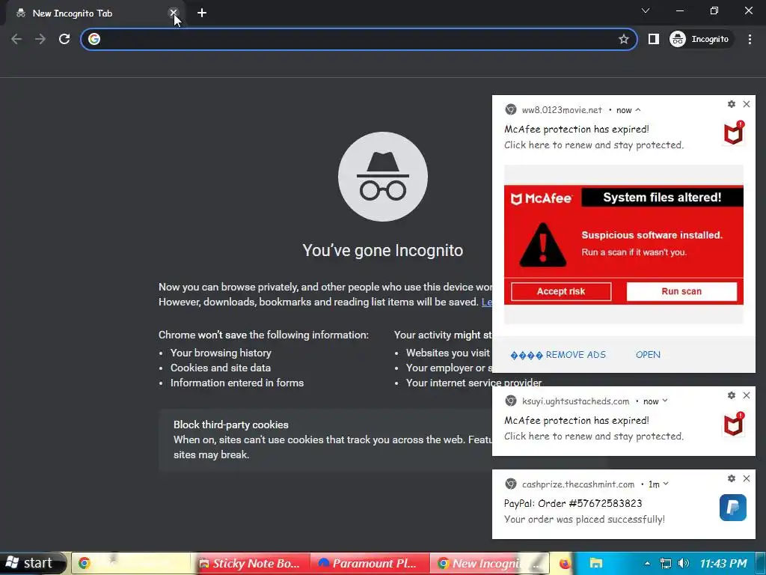
Task: Click the McAfee shield icon in top notification
Action: [733, 133]
